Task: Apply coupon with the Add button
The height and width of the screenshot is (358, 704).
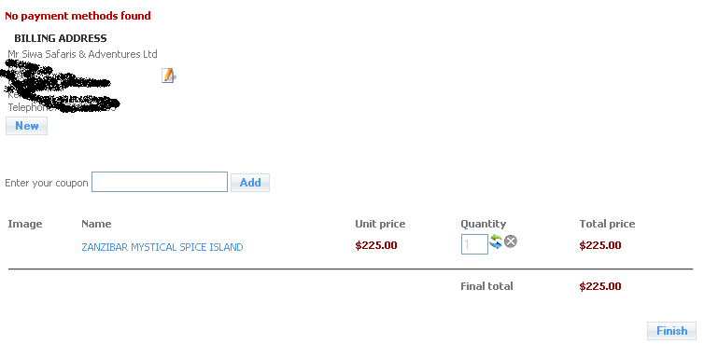Action: 250,183
